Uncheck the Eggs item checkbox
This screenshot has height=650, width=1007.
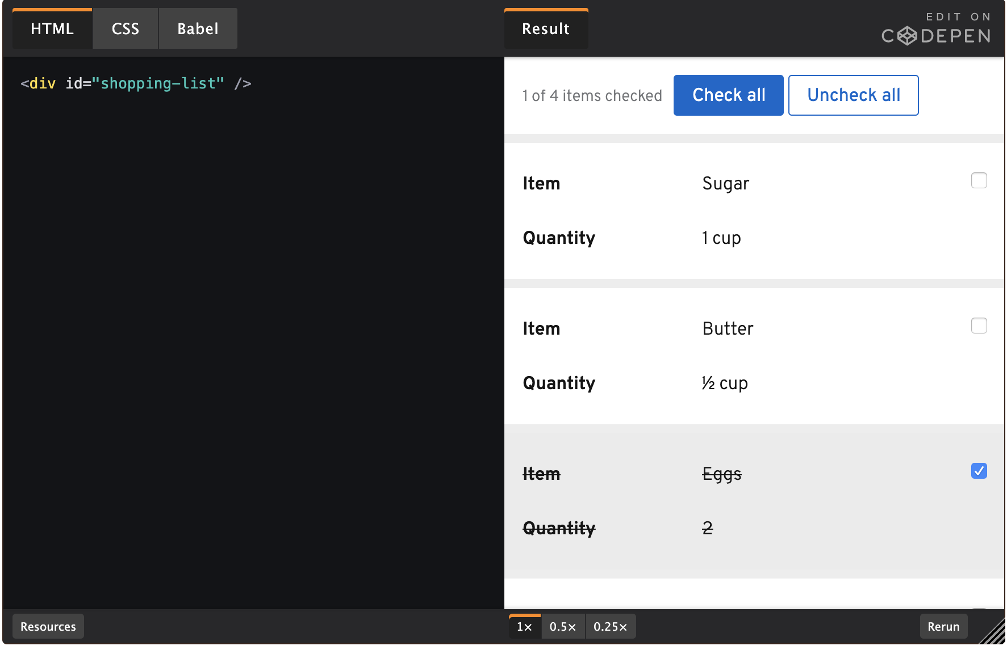[979, 471]
